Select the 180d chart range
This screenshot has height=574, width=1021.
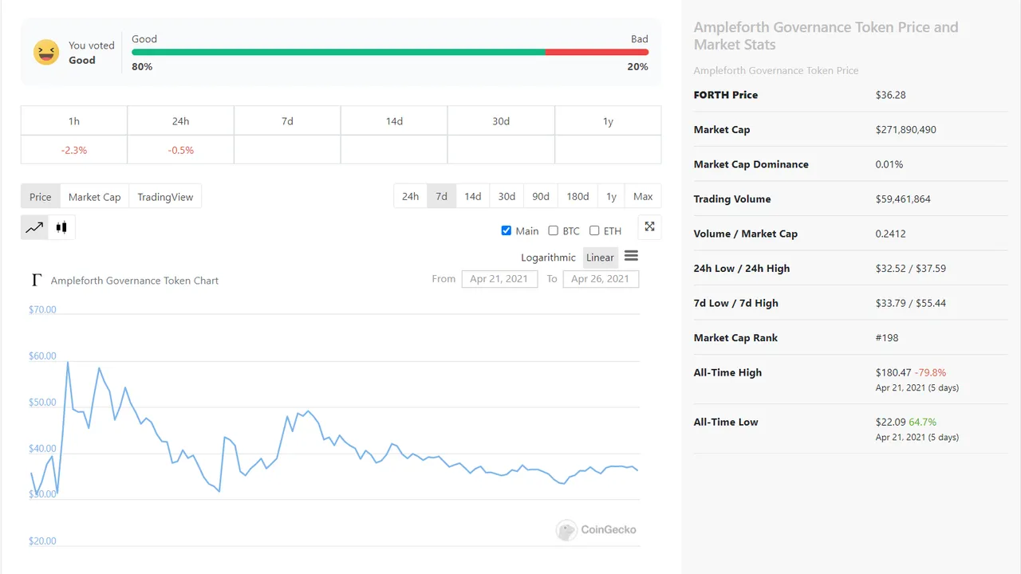578,196
